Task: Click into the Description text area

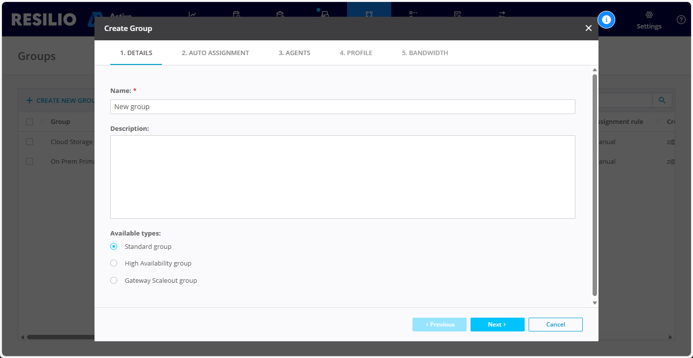Action: 342,177
